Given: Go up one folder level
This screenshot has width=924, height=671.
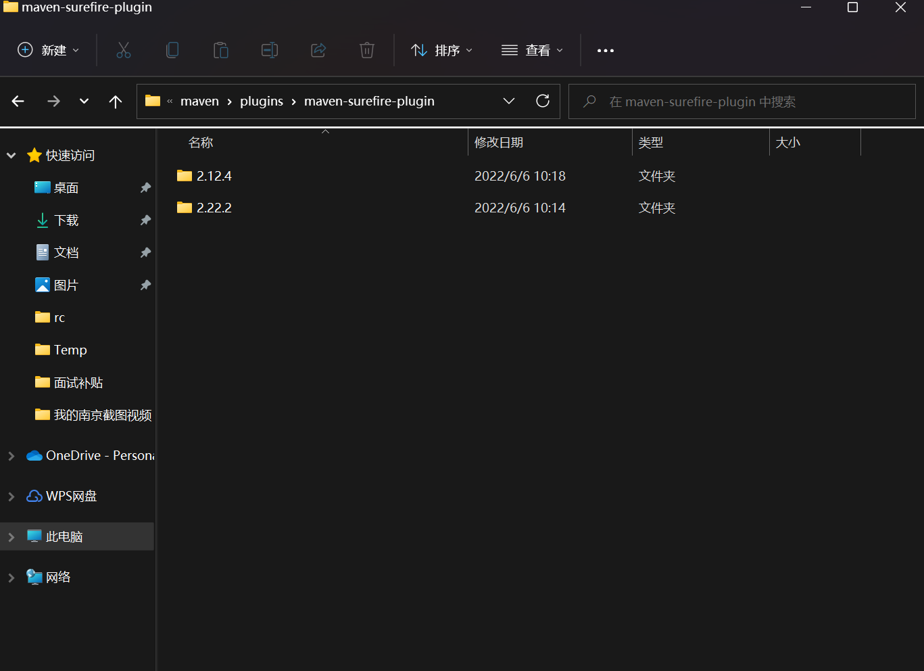Looking at the screenshot, I should tap(115, 101).
